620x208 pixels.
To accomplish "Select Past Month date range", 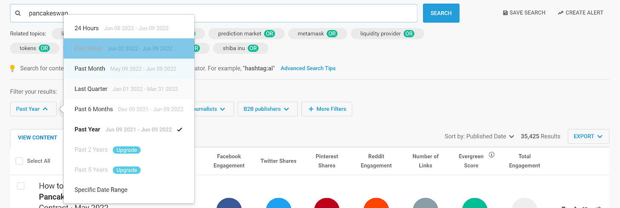I will pos(129,69).
